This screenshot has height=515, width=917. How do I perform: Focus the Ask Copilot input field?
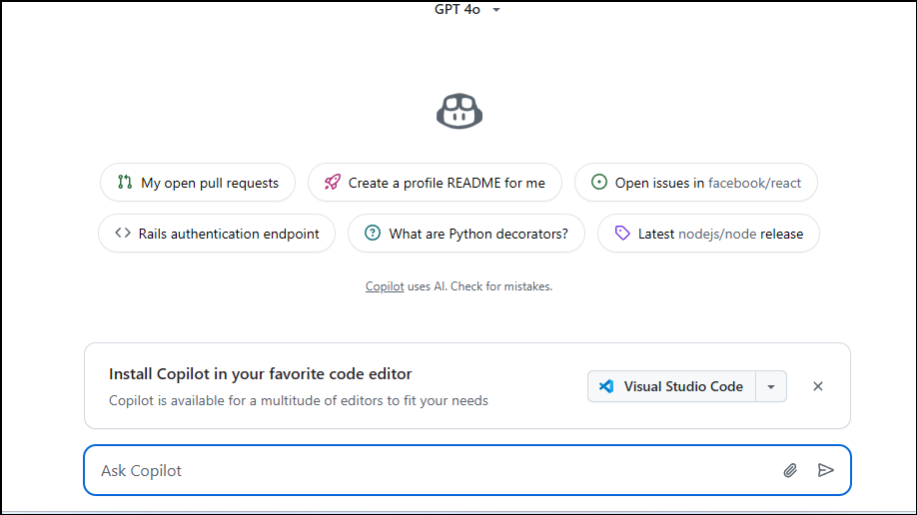pos(430,470)
